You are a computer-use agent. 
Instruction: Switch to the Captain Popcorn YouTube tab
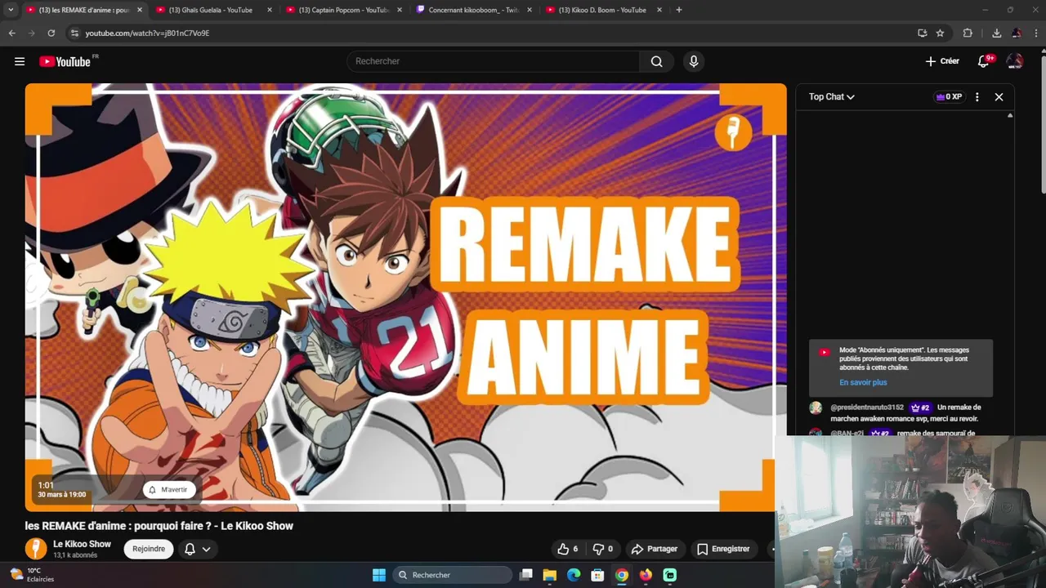pos(343,10)
